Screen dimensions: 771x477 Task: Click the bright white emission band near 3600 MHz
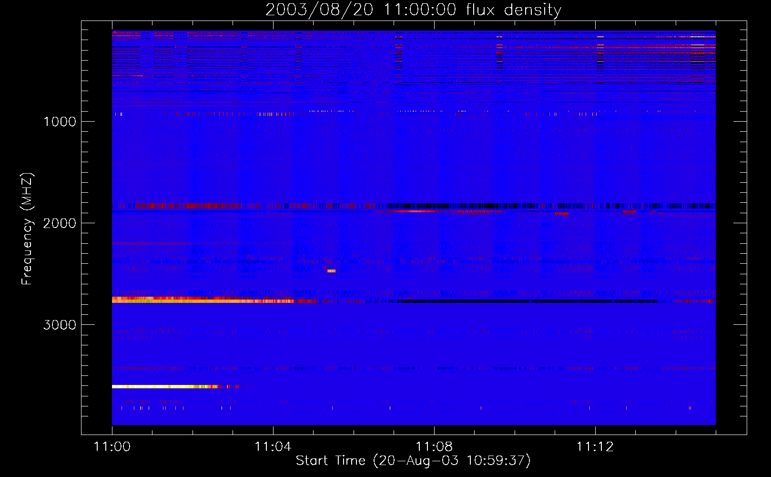(164, 386)
